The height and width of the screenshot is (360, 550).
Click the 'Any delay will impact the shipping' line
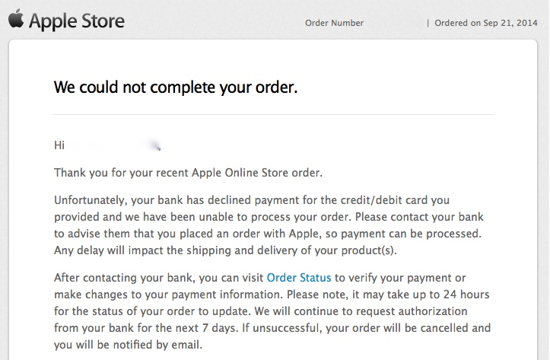[x=225, y=250]
